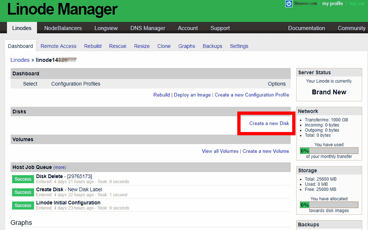This screenshot has width=368, height=230.
Task: Click the (more) link next to Host Job Queue
Action: [60, 167]
